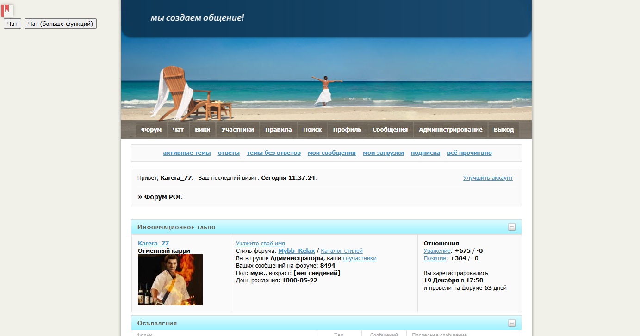Screen dimensions: 640x336
Task: Launch Чат (больше функций) button
Action: [x=61, y=24]
